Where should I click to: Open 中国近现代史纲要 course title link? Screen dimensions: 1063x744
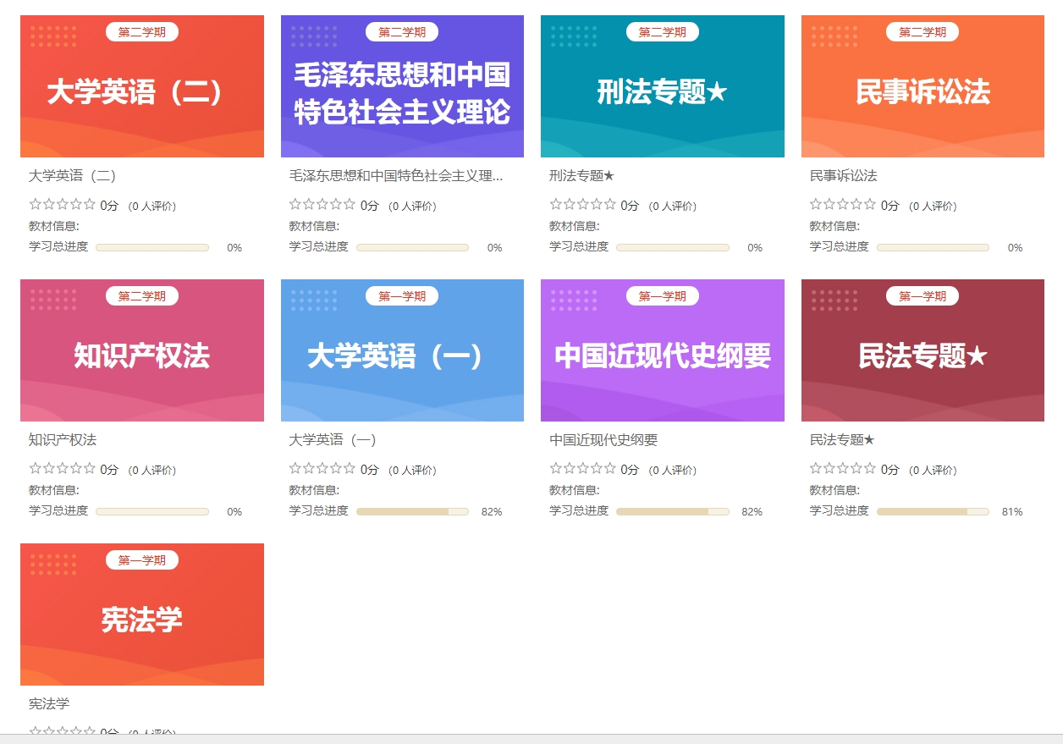603,440
